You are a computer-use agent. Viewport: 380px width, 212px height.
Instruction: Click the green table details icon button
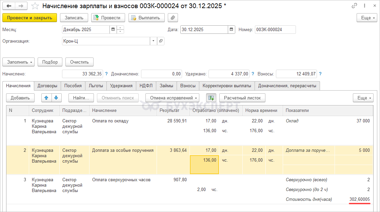(x=211, y=98)
